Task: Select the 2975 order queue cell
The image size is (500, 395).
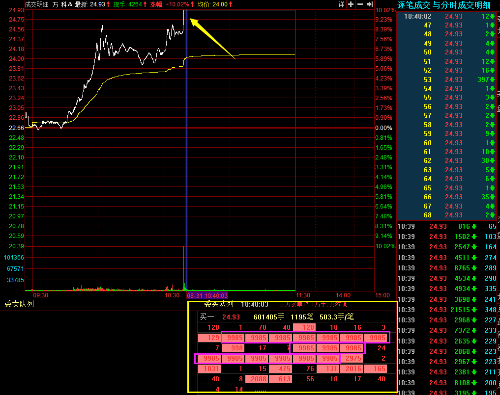Action: pyautogui.click(x=353, y=358)
